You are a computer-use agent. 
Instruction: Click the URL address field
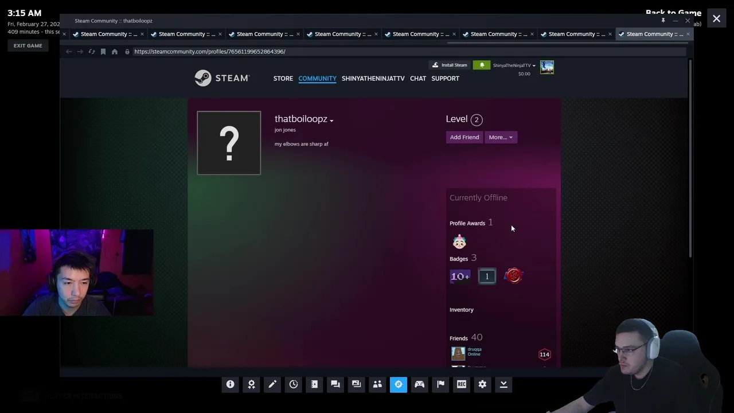(409, 52)
